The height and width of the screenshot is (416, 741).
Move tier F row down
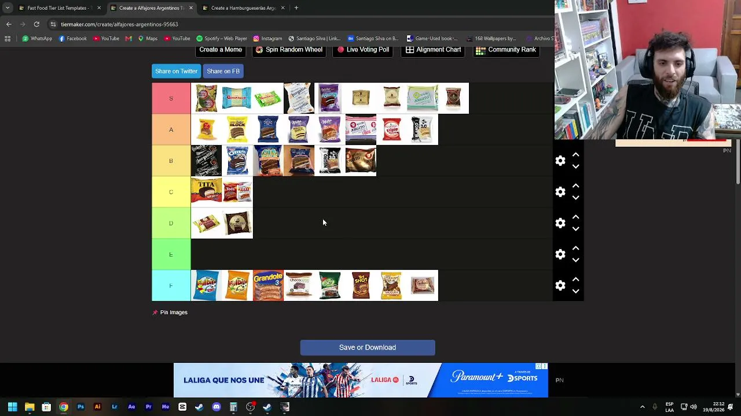click(x=575, y=291)
